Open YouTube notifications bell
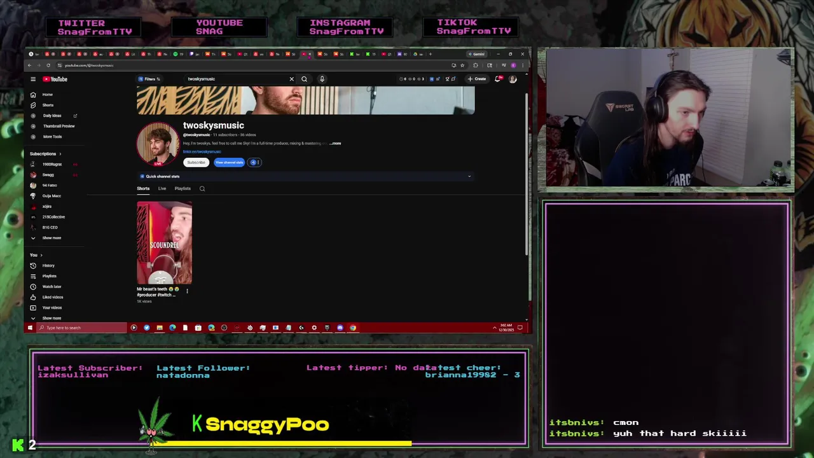Viewport: 814px width, 458px height. (497, 79)
